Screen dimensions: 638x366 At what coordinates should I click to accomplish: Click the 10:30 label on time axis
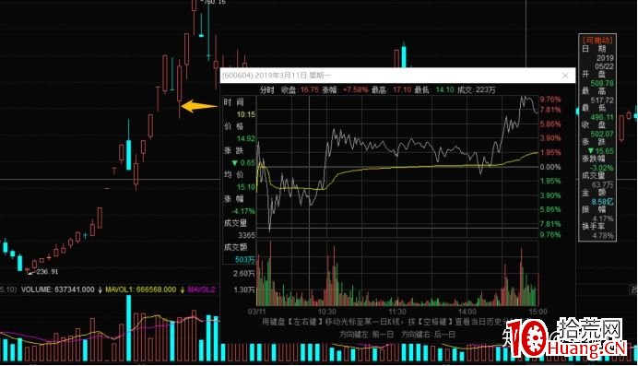click(x=326, y=312)
